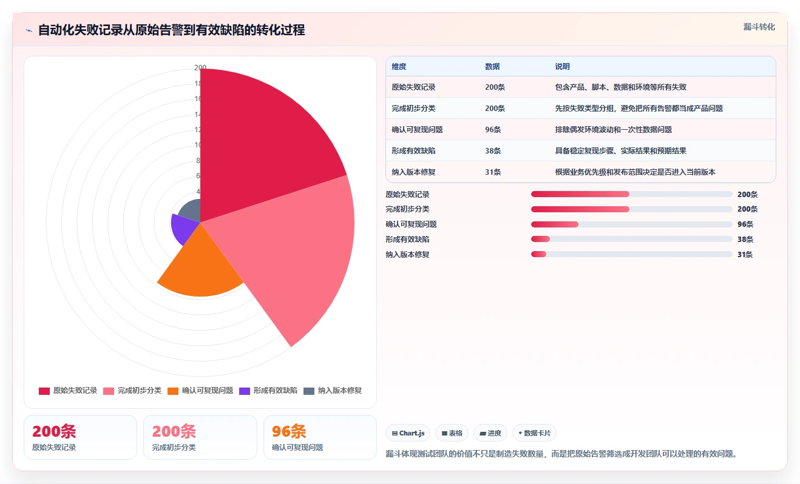
Task: Select the 确认可复现问题 table row label
Action: pos(417,130)
